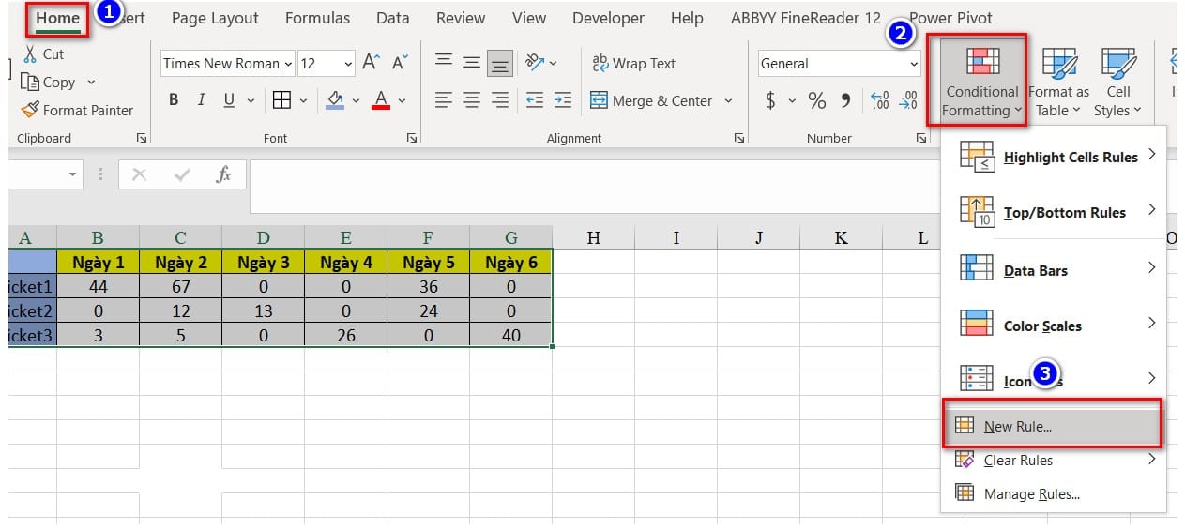
Task: Apply the Fill Color bucket
Action: point(335,100)
